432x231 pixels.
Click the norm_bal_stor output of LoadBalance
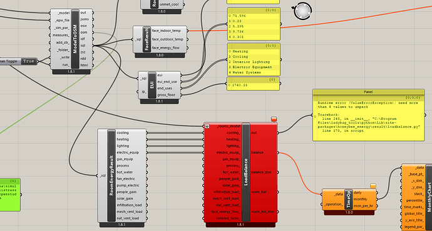[x=262, y=212]
